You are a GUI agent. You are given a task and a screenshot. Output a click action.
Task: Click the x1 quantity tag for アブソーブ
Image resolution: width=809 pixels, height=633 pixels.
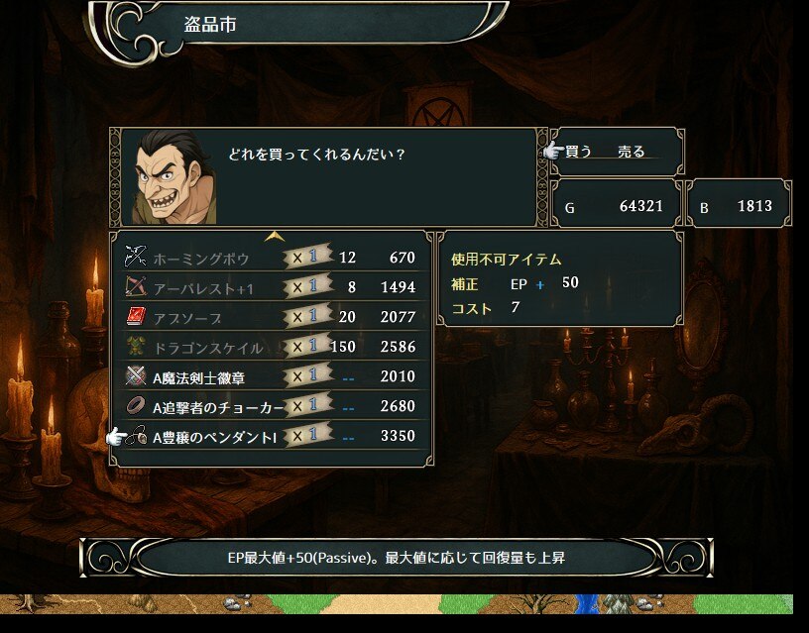308,316
